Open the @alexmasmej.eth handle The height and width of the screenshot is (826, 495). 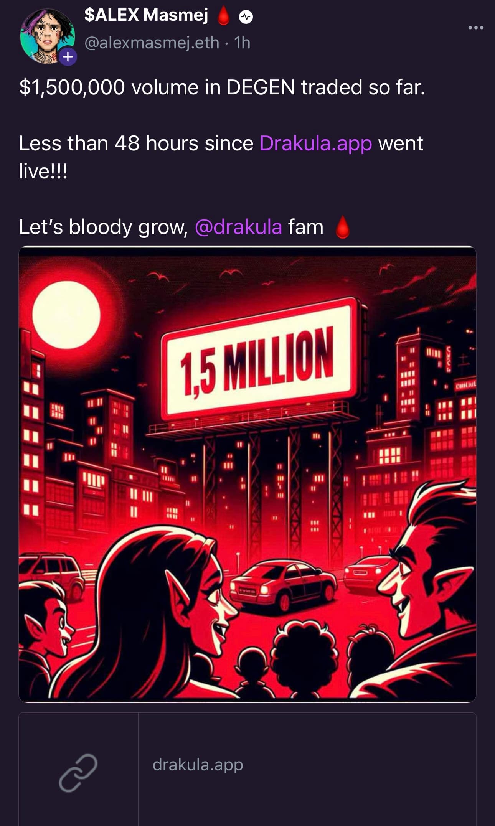[x=152, y=43]
